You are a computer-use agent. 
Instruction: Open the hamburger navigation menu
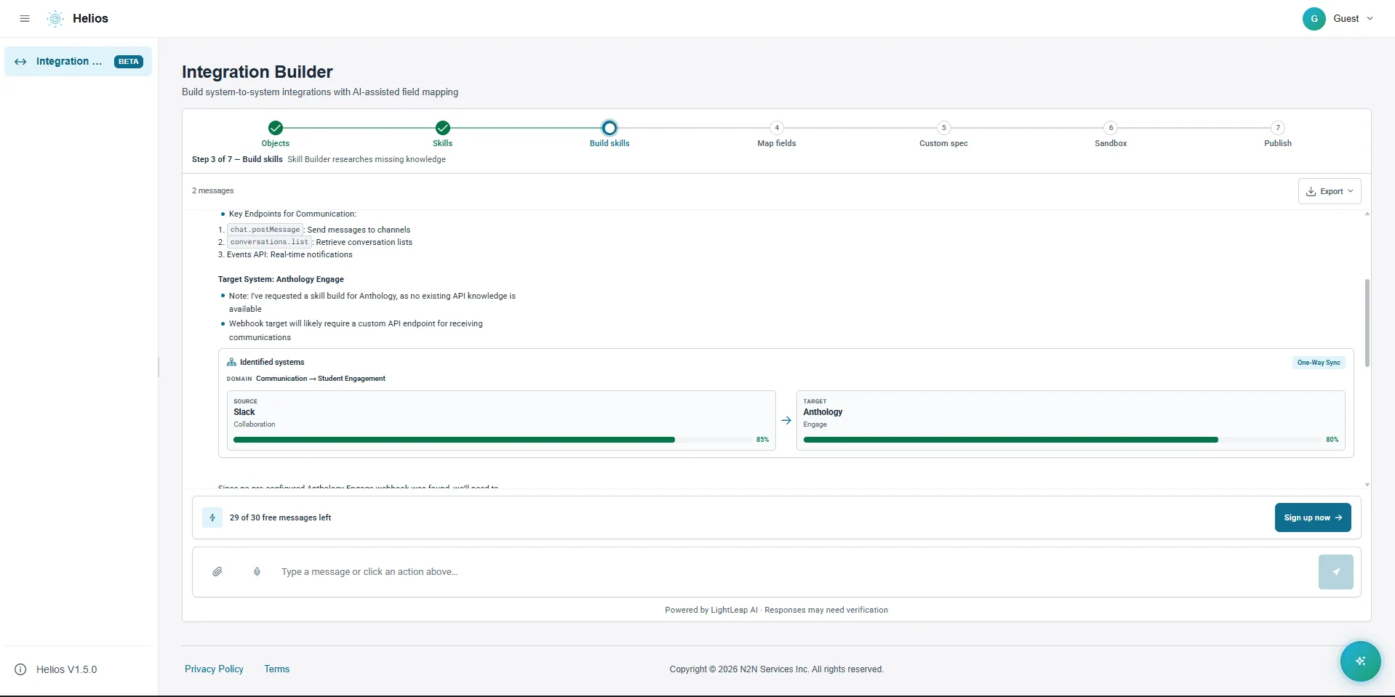pos(25,18)
